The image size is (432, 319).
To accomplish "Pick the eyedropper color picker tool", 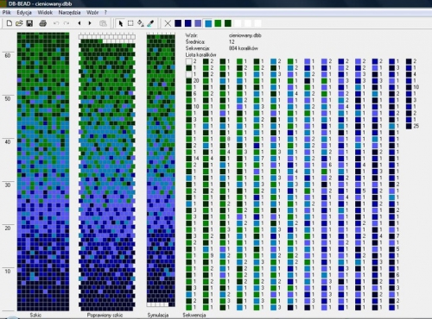I will tap(150, 23).
